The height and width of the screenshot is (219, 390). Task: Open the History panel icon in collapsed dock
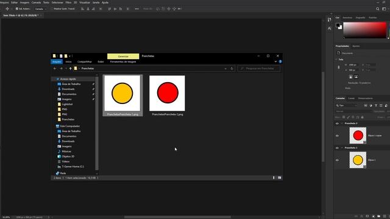click(x=329, y=19)
